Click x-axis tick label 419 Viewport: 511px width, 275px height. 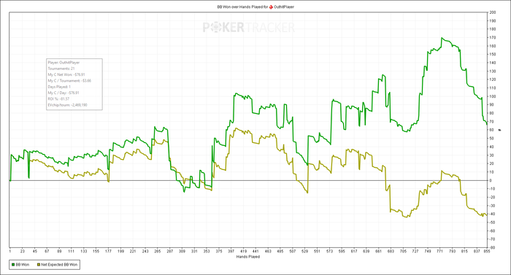point(243,251)
